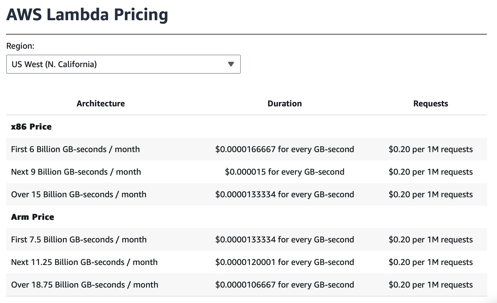Click requests price in Next 9 Billion row
The width and height of the screenshot is (497, 303).
[x=430, y=172]
